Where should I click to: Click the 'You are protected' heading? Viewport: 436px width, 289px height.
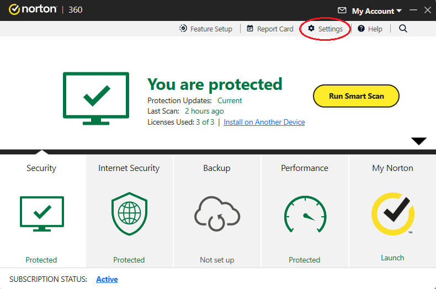coord(215,84)
